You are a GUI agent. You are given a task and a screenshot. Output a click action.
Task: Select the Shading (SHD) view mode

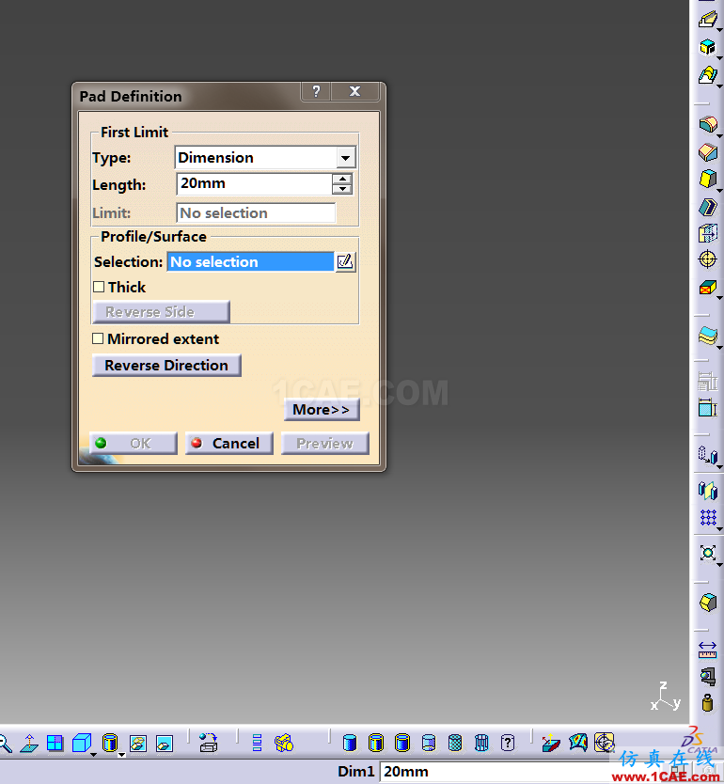[x=350, y=743]
